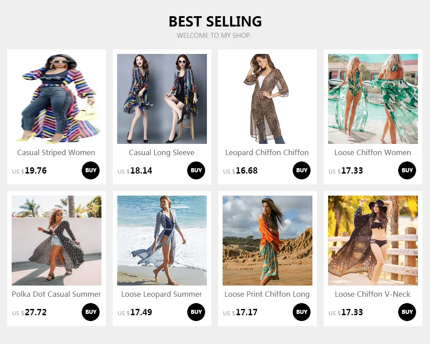The height and width of the screenshot is (344, 430).
Task: Click BUY for Loose Leopard Summer
Action: click(196, 312)
